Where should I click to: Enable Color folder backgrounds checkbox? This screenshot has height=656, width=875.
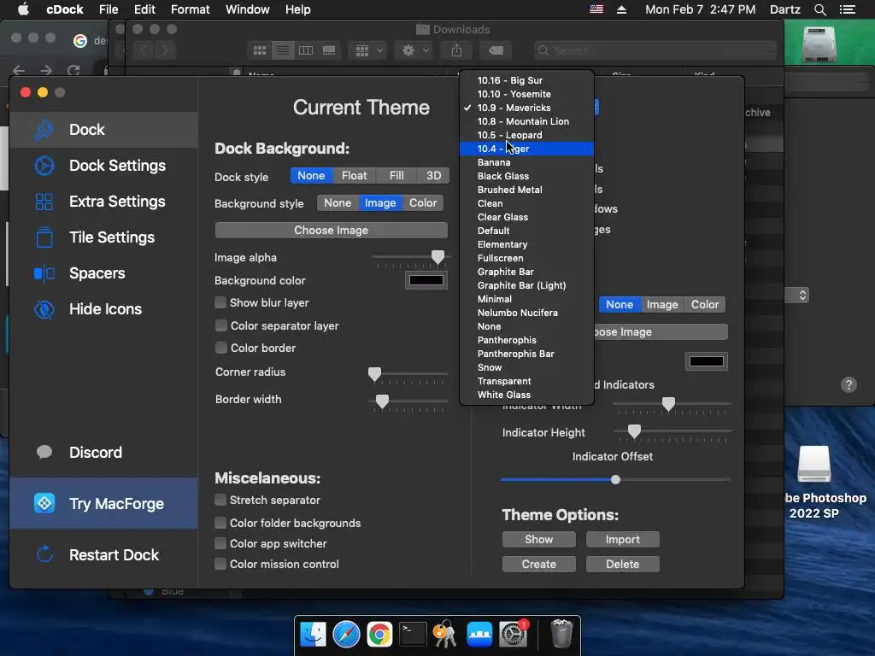221,523
